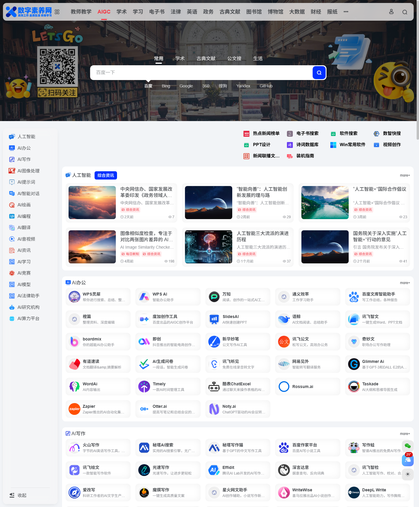Click the WeChat floating icon
Viewport: 419px width, 507px height.
pos(408,446)
